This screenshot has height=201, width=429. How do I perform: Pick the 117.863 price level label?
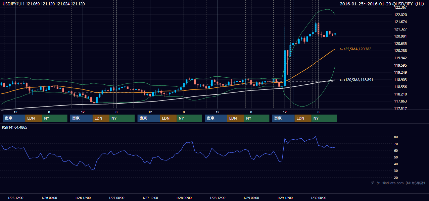click(401, 101)
